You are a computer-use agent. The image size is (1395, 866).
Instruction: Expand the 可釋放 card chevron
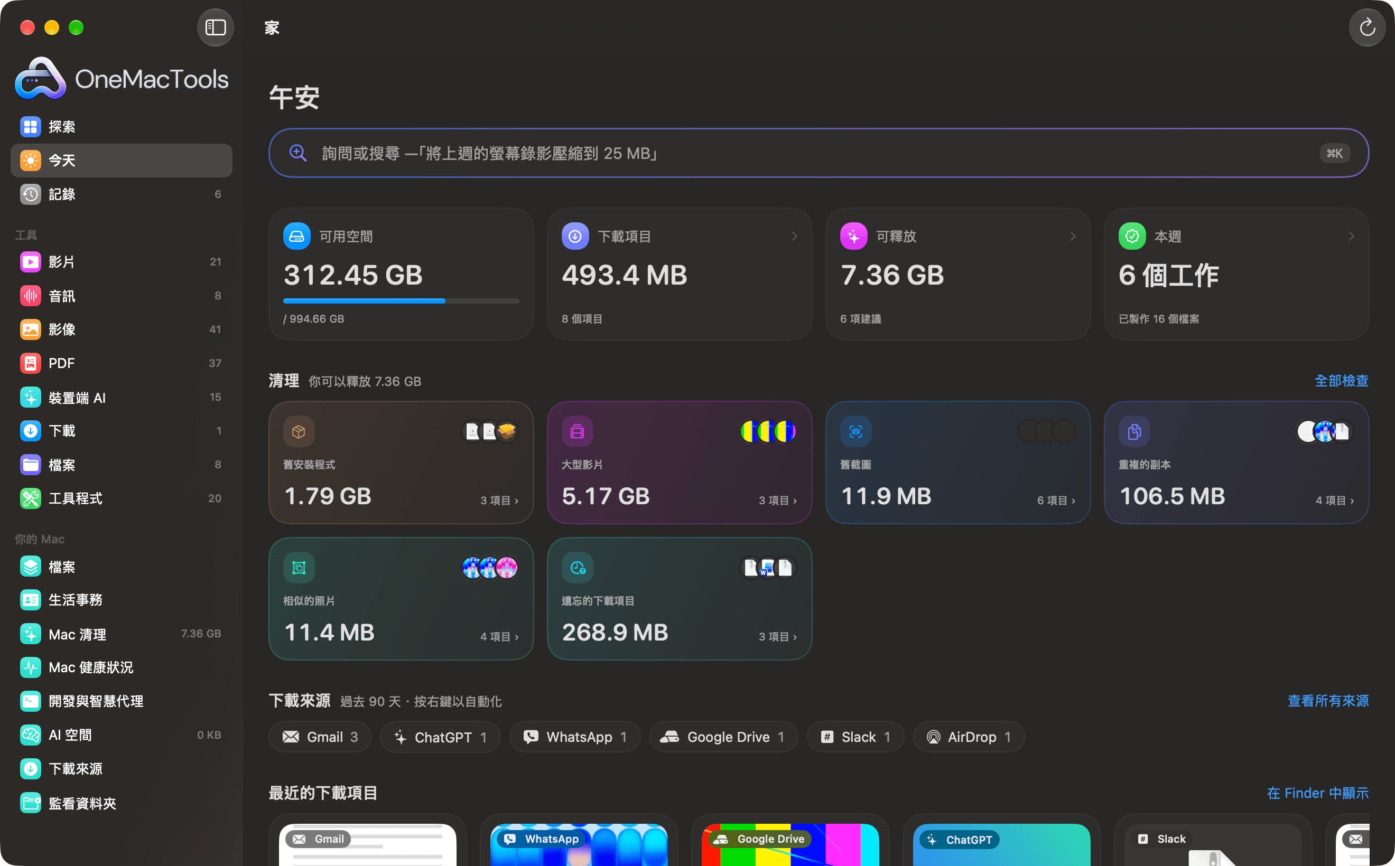(x=1073, y=236)
